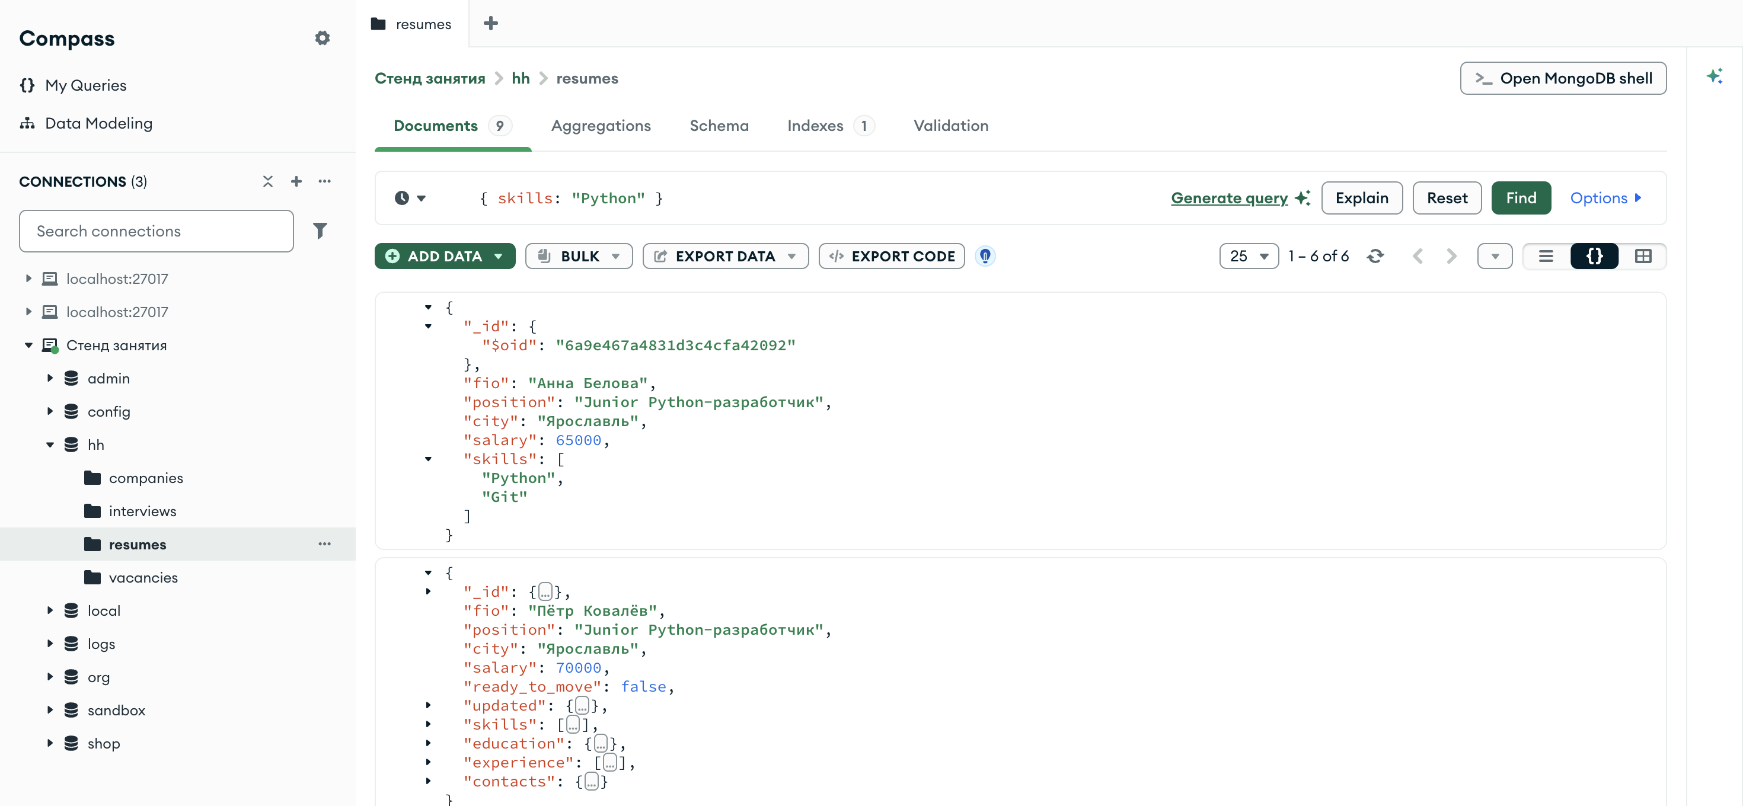This screenshot has width=1743, height=806.
Task: Switch to Validation tab
Action: pos(951,126)
